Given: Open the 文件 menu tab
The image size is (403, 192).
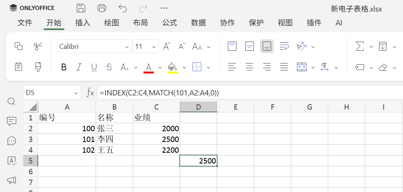Looking at the screenshot, I should [x=25, y=23].
